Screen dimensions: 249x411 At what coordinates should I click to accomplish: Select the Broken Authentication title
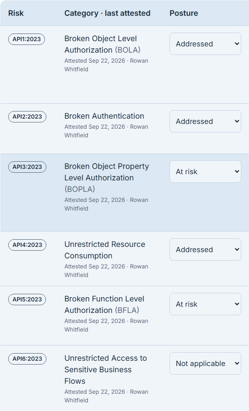(x=104, y=116)
